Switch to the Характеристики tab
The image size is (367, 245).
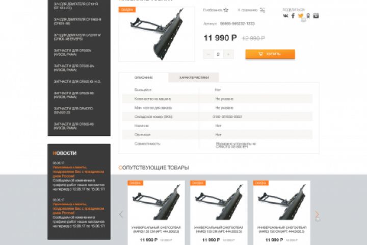[x=194, y=78]
